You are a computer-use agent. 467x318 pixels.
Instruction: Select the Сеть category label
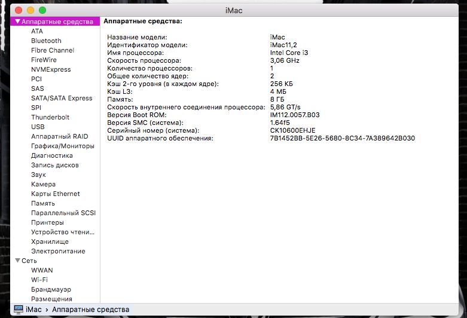coord(29,261)
